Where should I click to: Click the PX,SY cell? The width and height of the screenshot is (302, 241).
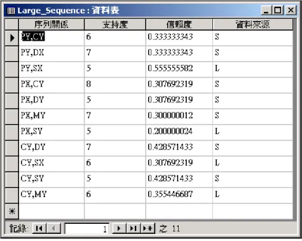click(51, 132)
